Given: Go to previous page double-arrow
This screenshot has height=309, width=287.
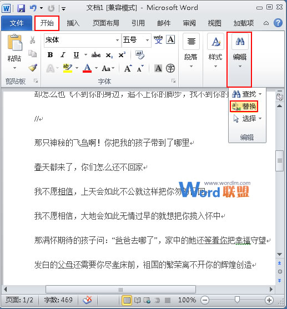Looking at the screenshot, I should click(x=279, y=264).
